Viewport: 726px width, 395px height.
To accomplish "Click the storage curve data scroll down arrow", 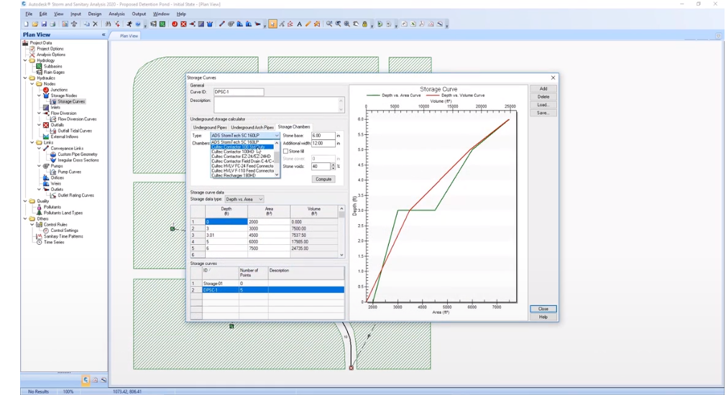I will pyautogui.click(x=341, y=255).
